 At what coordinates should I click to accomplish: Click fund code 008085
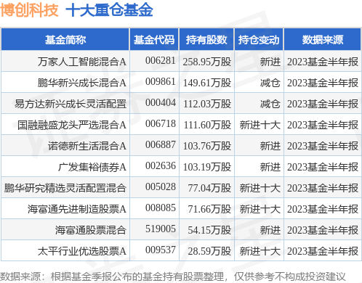(161, 208)
